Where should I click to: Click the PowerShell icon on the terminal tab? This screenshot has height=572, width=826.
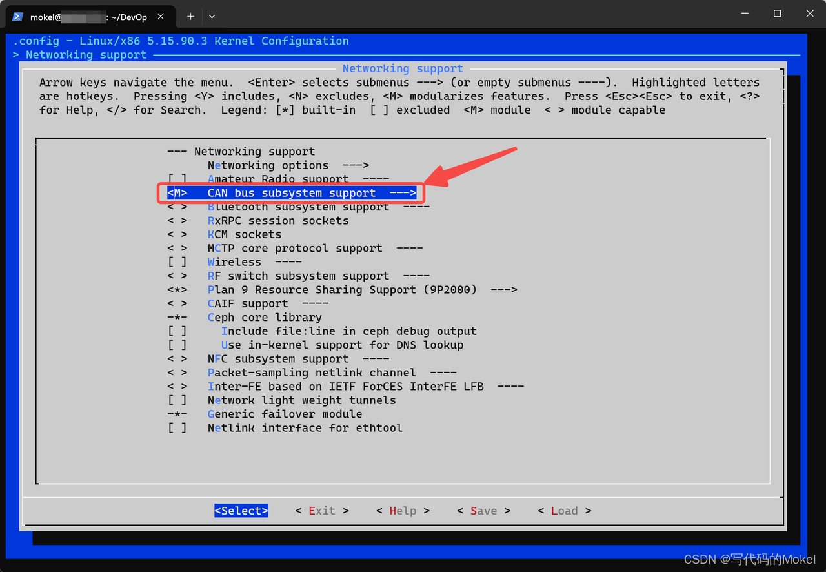[x=16, y=17]
